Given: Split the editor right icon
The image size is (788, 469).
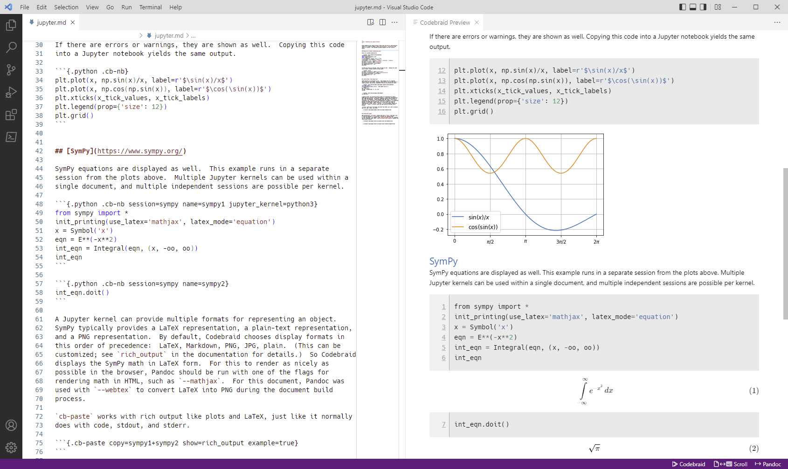Looking at the screenshot, I should click(383, 22).
